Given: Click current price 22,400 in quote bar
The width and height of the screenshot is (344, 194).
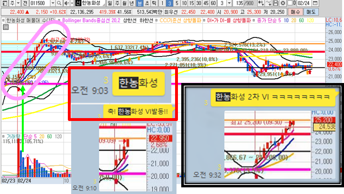Looking at the screenshot, I should 17,12.
